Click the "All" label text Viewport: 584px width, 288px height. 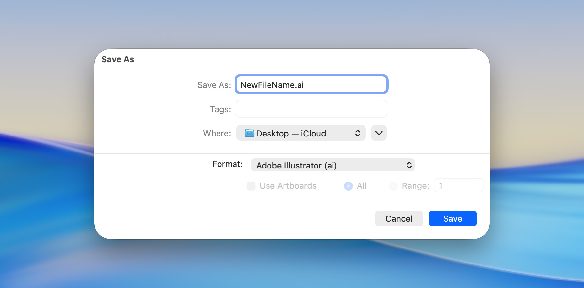pos(362,186)
